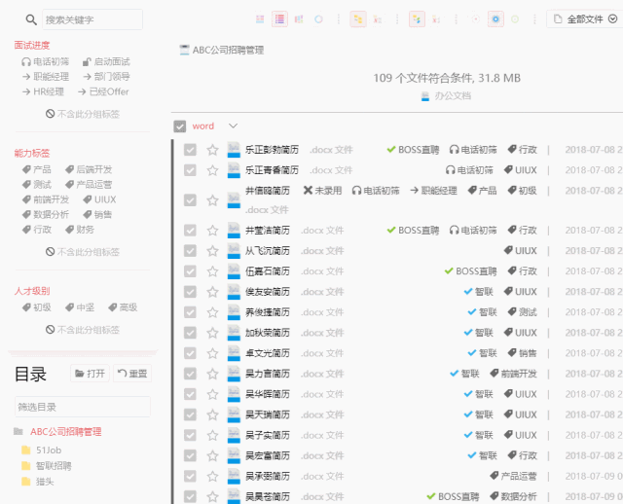Exclude 面试进度 group tags via 不含此分组标签
Screen dimensions: 623x504
[x=83, y=114]
